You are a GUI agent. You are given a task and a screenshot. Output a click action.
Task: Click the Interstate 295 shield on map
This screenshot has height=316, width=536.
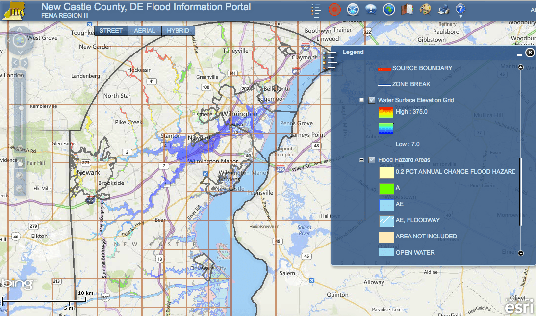pyautogui.click(x=281, y=169)
